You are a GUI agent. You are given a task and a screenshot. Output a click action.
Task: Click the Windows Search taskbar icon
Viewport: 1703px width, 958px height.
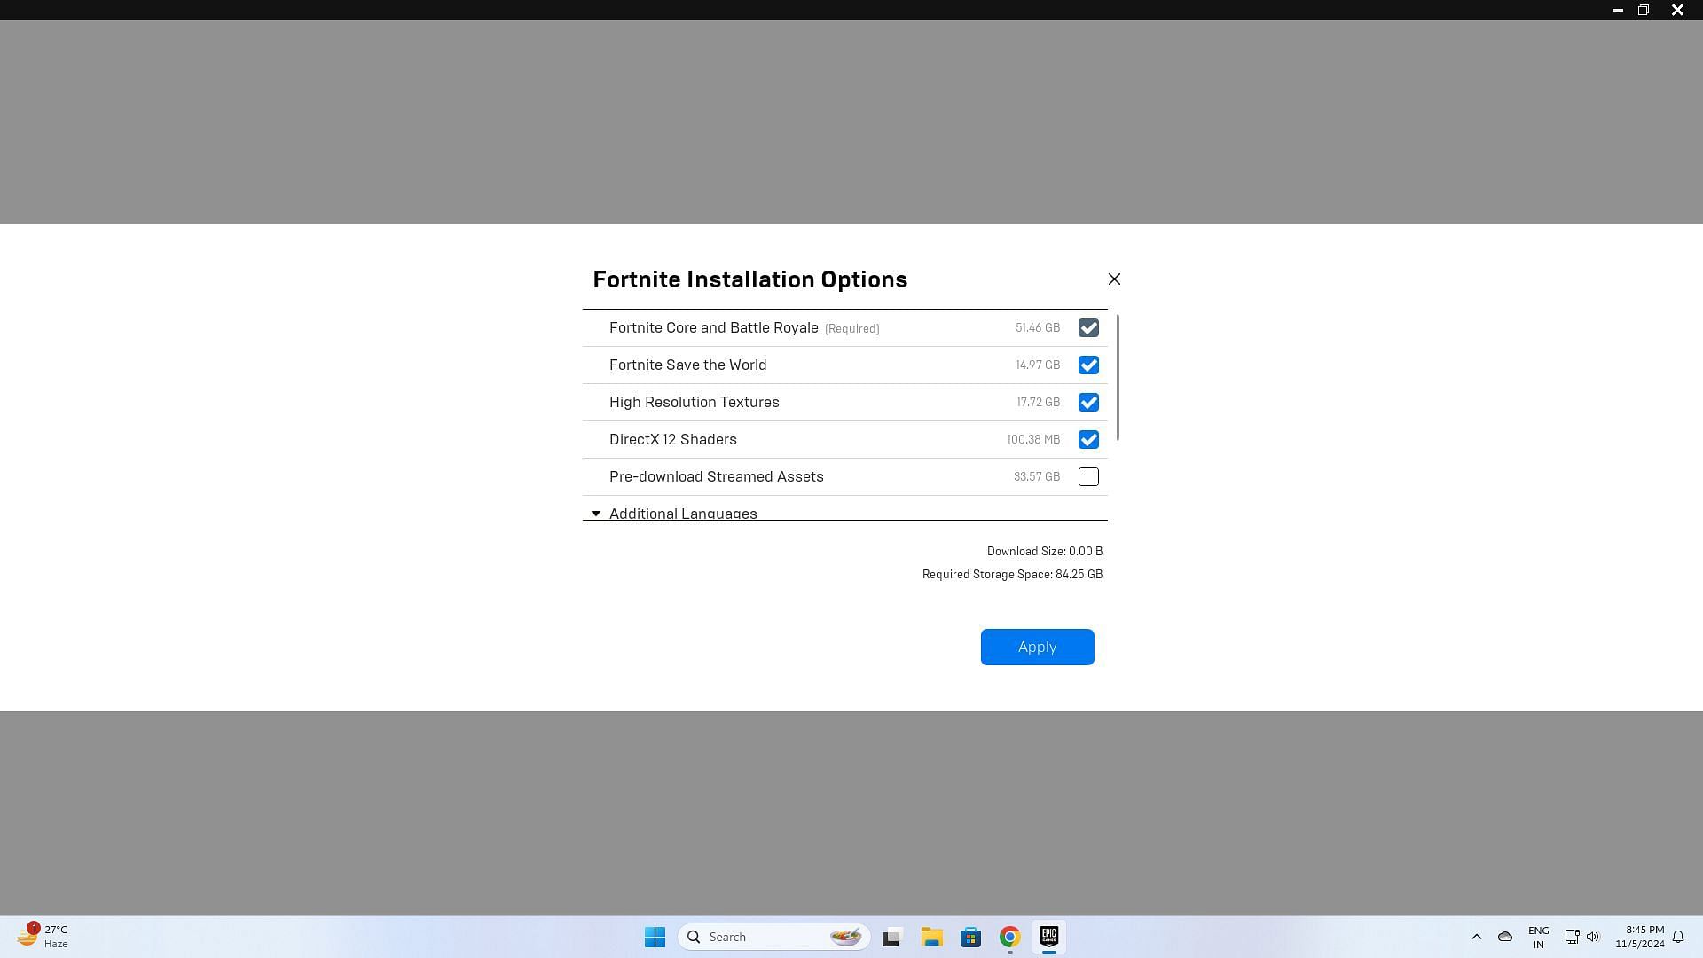pos(694,936)
